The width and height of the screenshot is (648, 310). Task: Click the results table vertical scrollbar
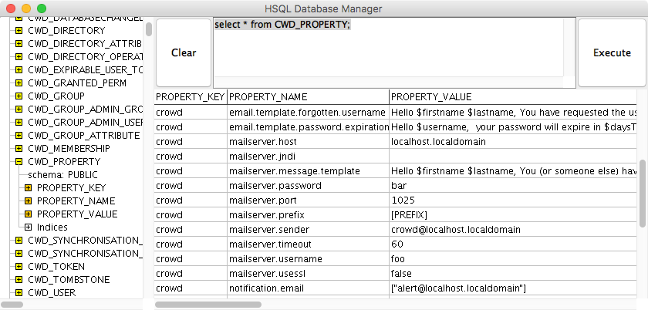tap(642, 194)
